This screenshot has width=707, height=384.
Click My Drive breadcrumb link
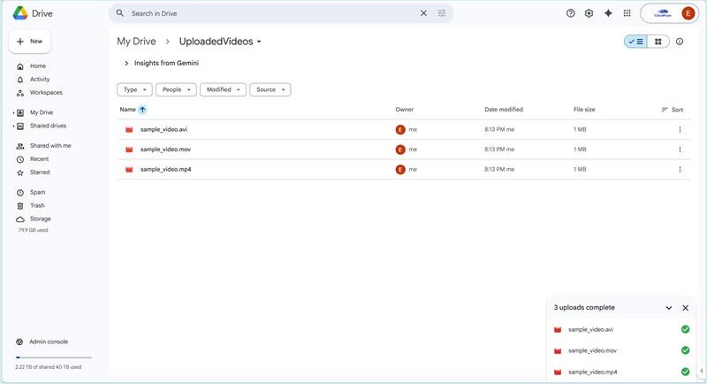(x=136, y=42)
